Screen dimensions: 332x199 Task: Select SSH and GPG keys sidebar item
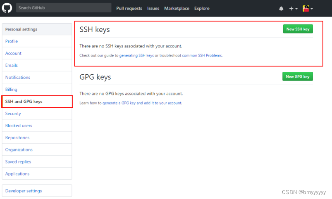tap(37, 102)
